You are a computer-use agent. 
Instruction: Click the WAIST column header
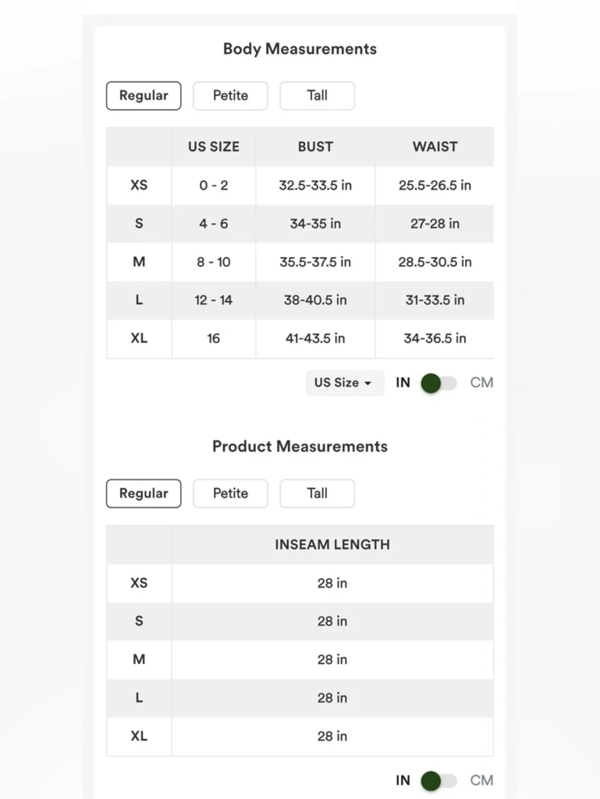pyautogui.click(x=435, y=147)
